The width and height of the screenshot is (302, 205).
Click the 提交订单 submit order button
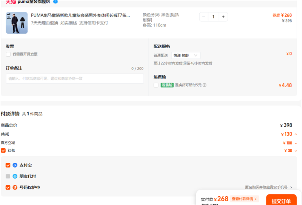click(281, 201)
